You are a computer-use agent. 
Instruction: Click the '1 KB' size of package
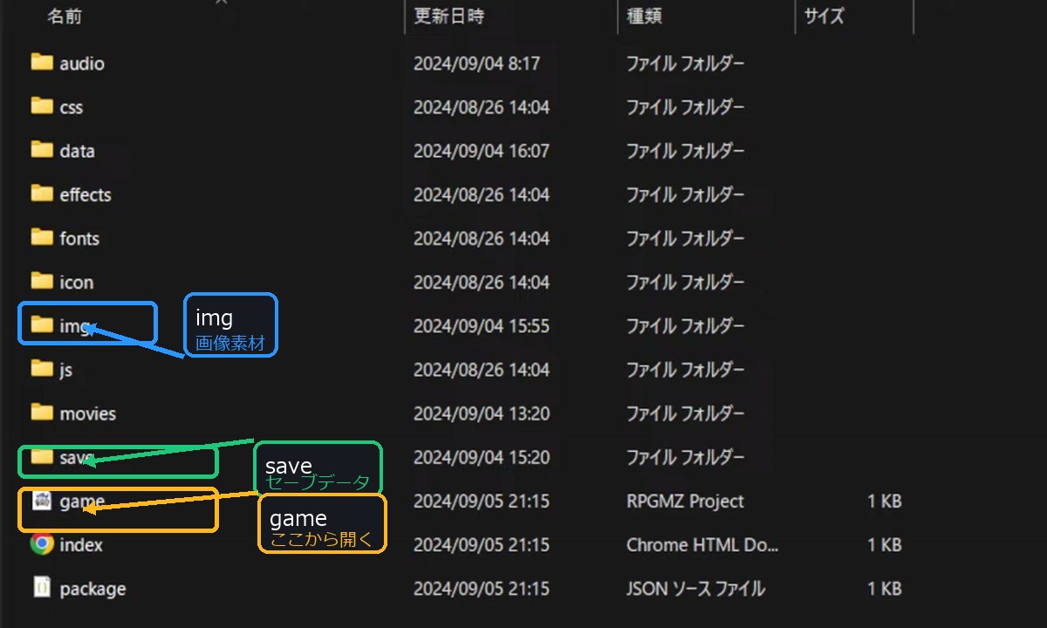tap(885, 589)
